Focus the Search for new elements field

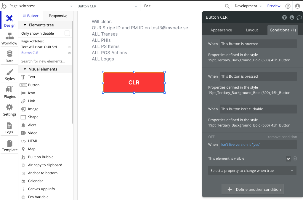[45, 61]
